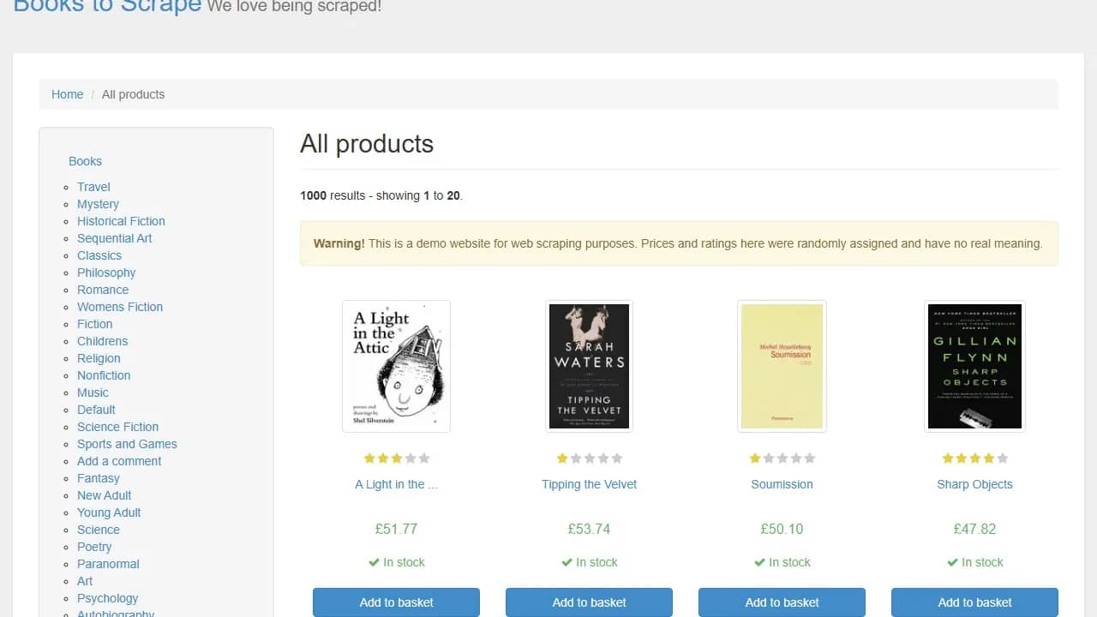Select the Philosophy category
1097x617 pixels.
tap(106, 273)
